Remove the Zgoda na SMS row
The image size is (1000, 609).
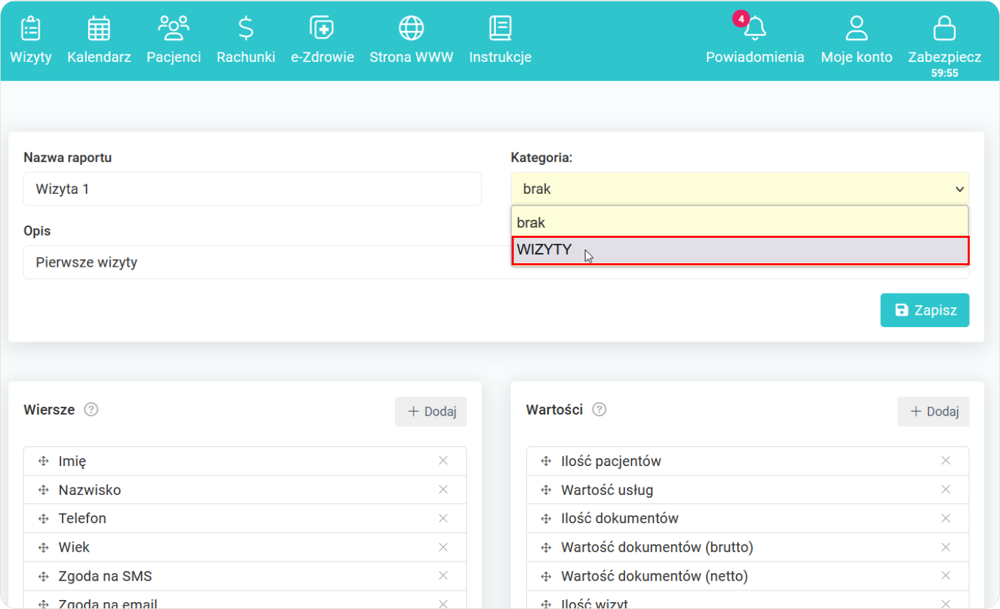pyautogui.click(x=443, y=575)
